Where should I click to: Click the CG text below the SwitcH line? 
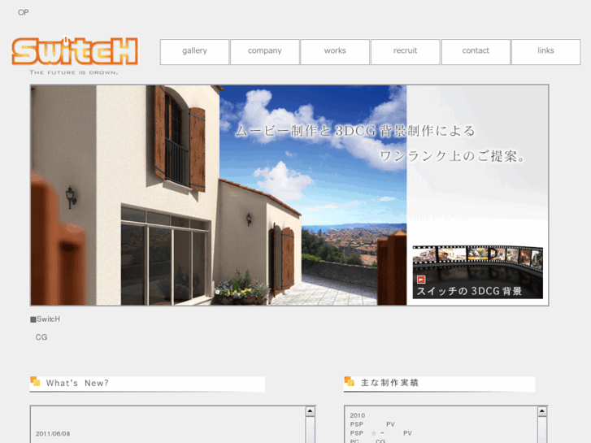41,337
